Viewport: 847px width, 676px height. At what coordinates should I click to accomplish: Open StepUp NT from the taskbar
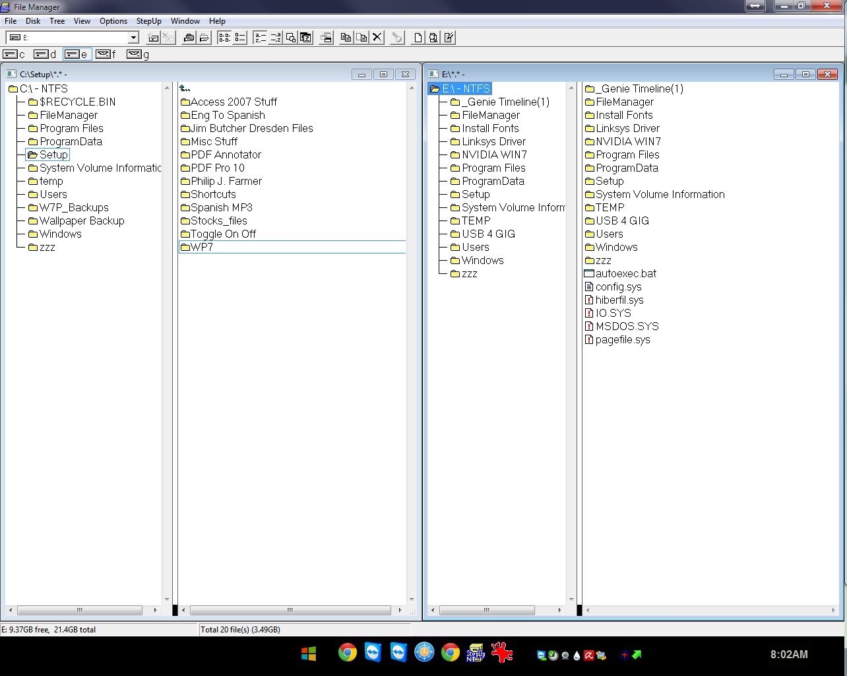point(476,654)
